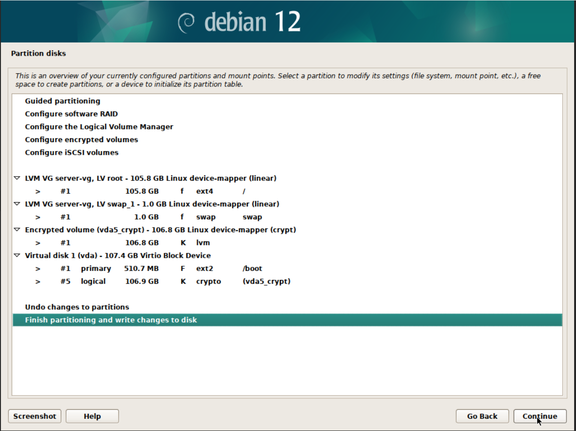Image resolution: width=576 pixels, height=431 pixels.
Task: Select Guided partitioning
Action: pos(287,101)
